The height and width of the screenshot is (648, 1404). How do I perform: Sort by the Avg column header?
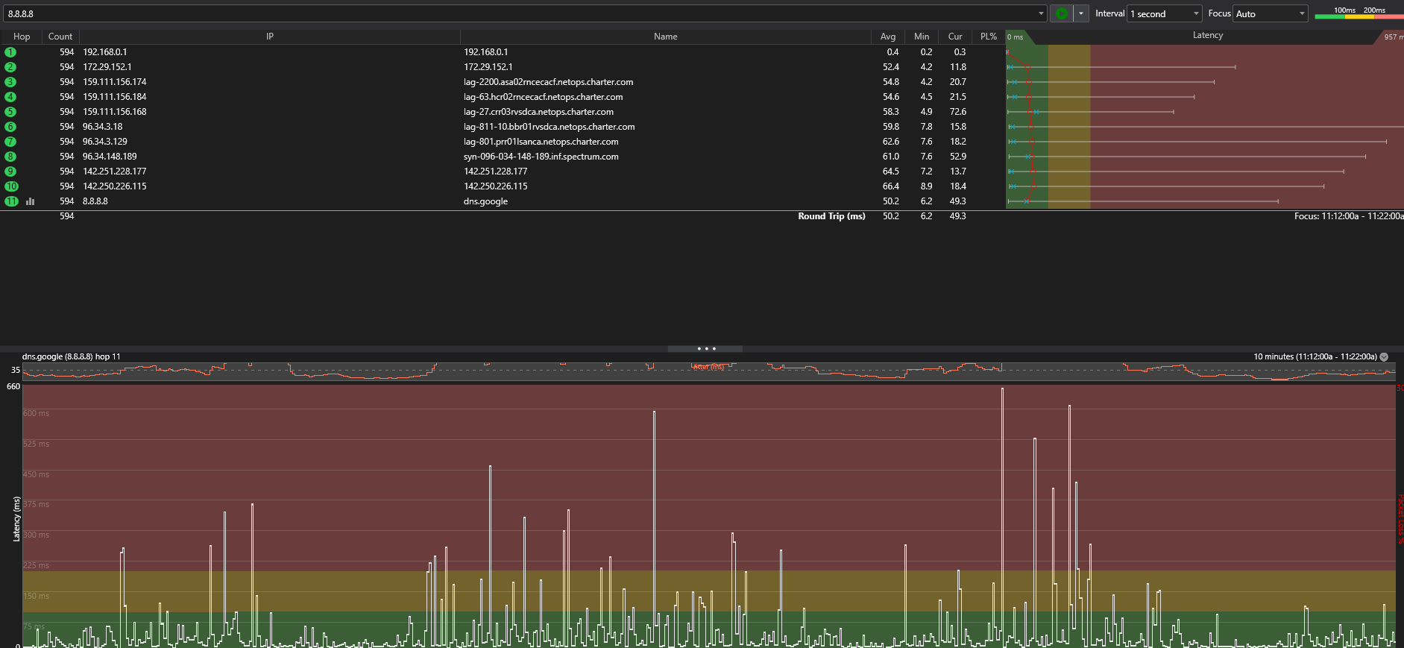coord(887,37)
